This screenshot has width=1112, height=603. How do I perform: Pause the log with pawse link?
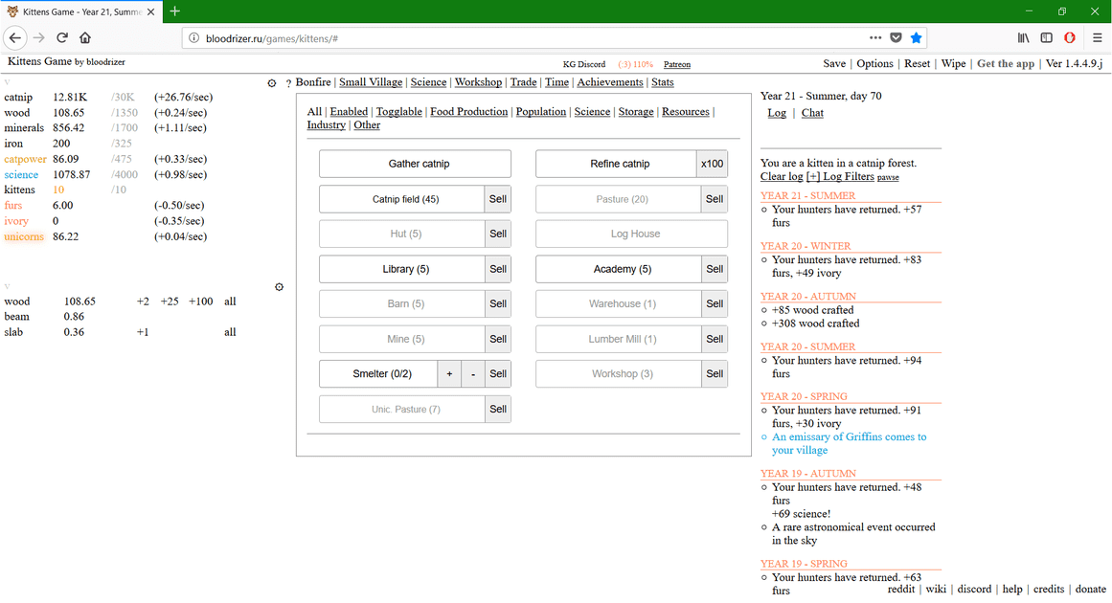pos(888,177)
